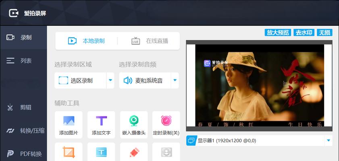
Task: Toggle the 定时录制(关) timer tool
Action: (x=166, y=125)
